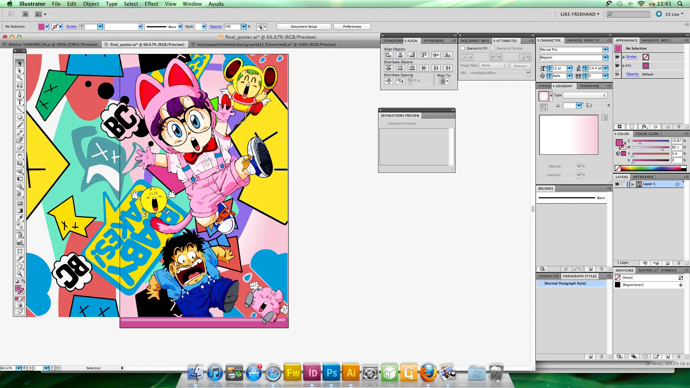Screen dimensions: 690x388
Task: Open the 12 pt font size dropdown
Action: point(570,68)
